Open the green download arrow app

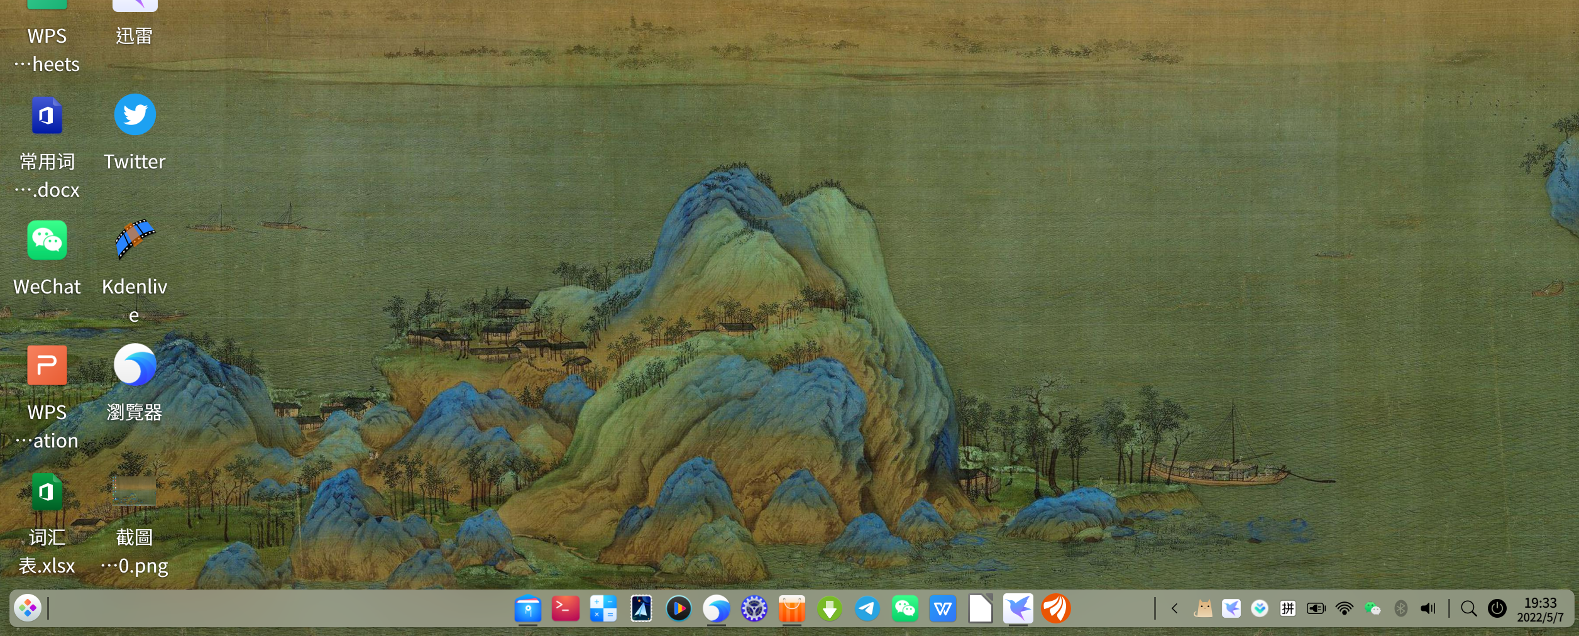pyautogui.click(x=830, y=608)
